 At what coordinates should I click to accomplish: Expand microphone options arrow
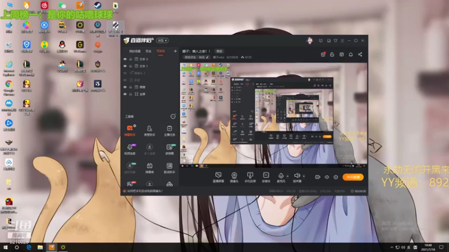[x=287, y=176]
